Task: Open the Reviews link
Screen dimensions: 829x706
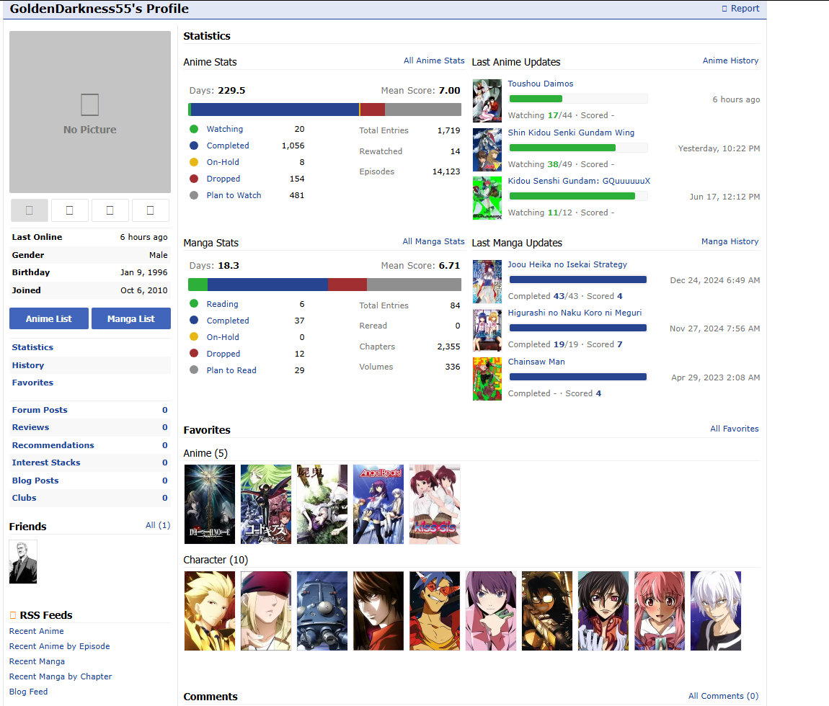Action: point(31,427)
